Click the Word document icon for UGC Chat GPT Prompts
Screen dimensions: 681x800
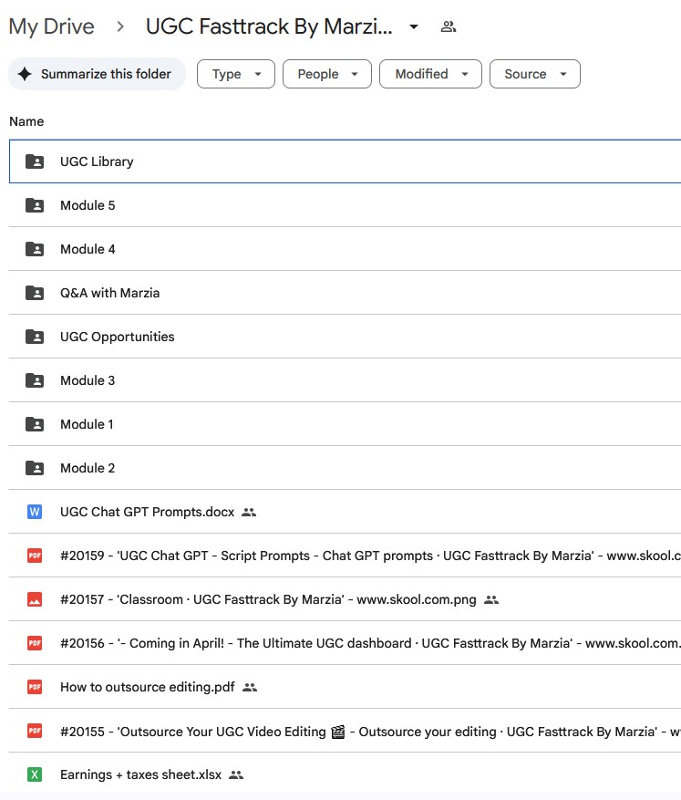click(x=35, y=512)
